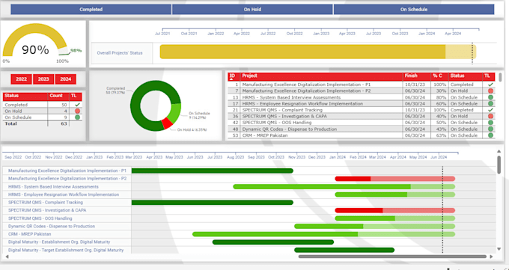Viewport: 509px width, 270px height.
Task: Click checkmark for SPECTRUM QMS Complaint Tracking row
Action: click(x=490, y=110)
